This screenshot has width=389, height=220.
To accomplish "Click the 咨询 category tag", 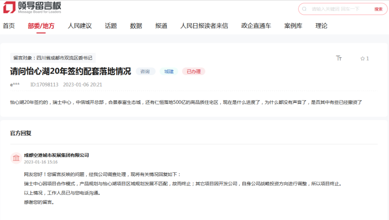I will click(x=145, y=71).
